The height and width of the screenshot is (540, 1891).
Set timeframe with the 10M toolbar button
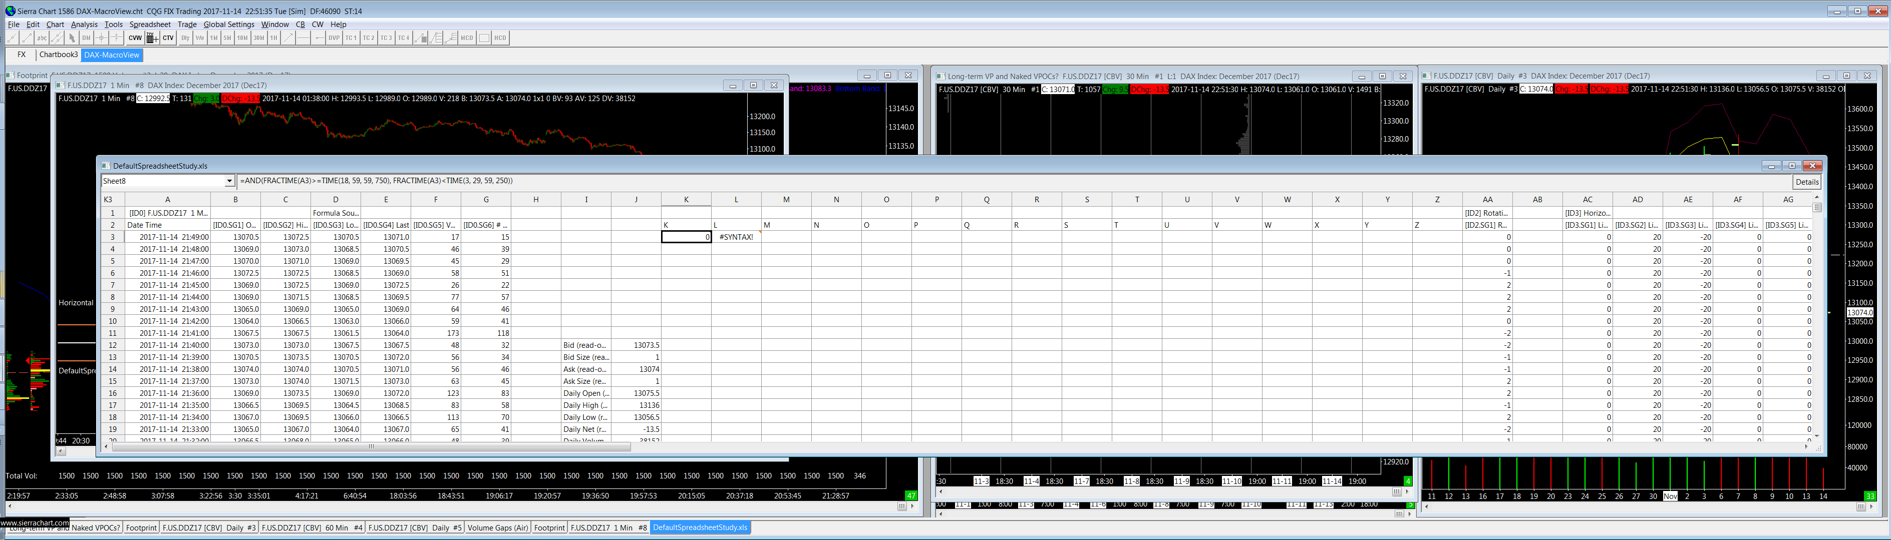[x=242, y=38]
